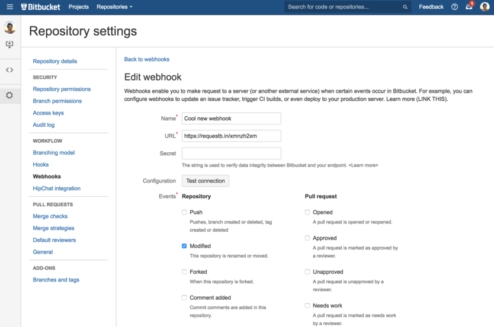This screenshot has width=494, height=327.
Task: Open HipChat integration settings
Action: coord(57,188)
